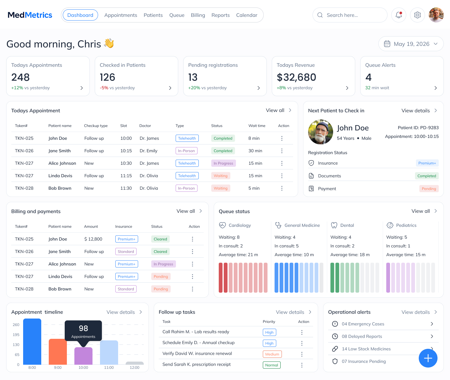This screenshot has height=380, width=450.
Task: View details of Appointment timeline
Action: pyautogui.click(x=124, y=312)
